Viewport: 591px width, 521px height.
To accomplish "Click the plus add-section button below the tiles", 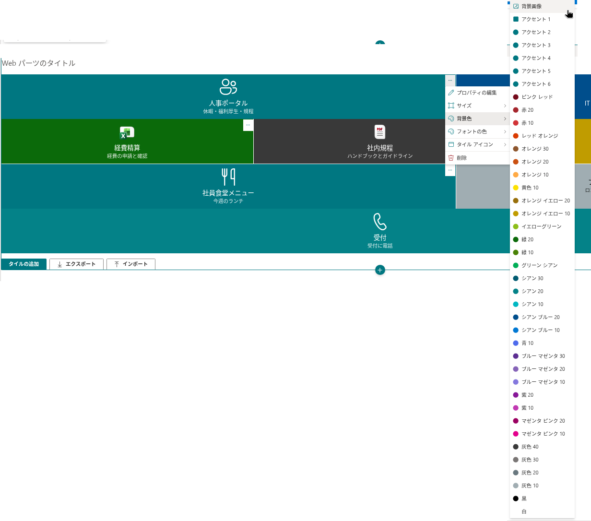I will click(380, 270).
